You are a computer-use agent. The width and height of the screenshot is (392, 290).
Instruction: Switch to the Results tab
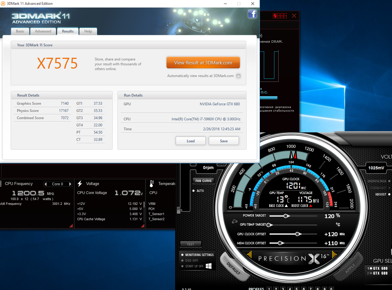(68, 31)
